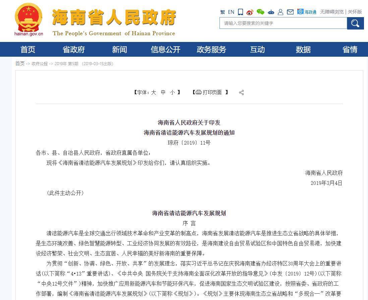The image size is (368, 300).
Task: Enable 无障碍浏览 accessibility mode
Action: pyautogui.click(x=332, y=12)
